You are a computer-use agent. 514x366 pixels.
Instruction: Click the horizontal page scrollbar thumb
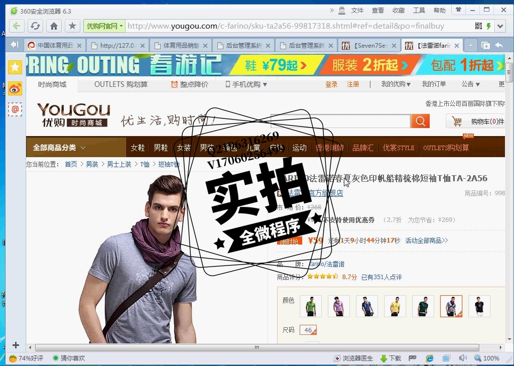click(257, 347)
